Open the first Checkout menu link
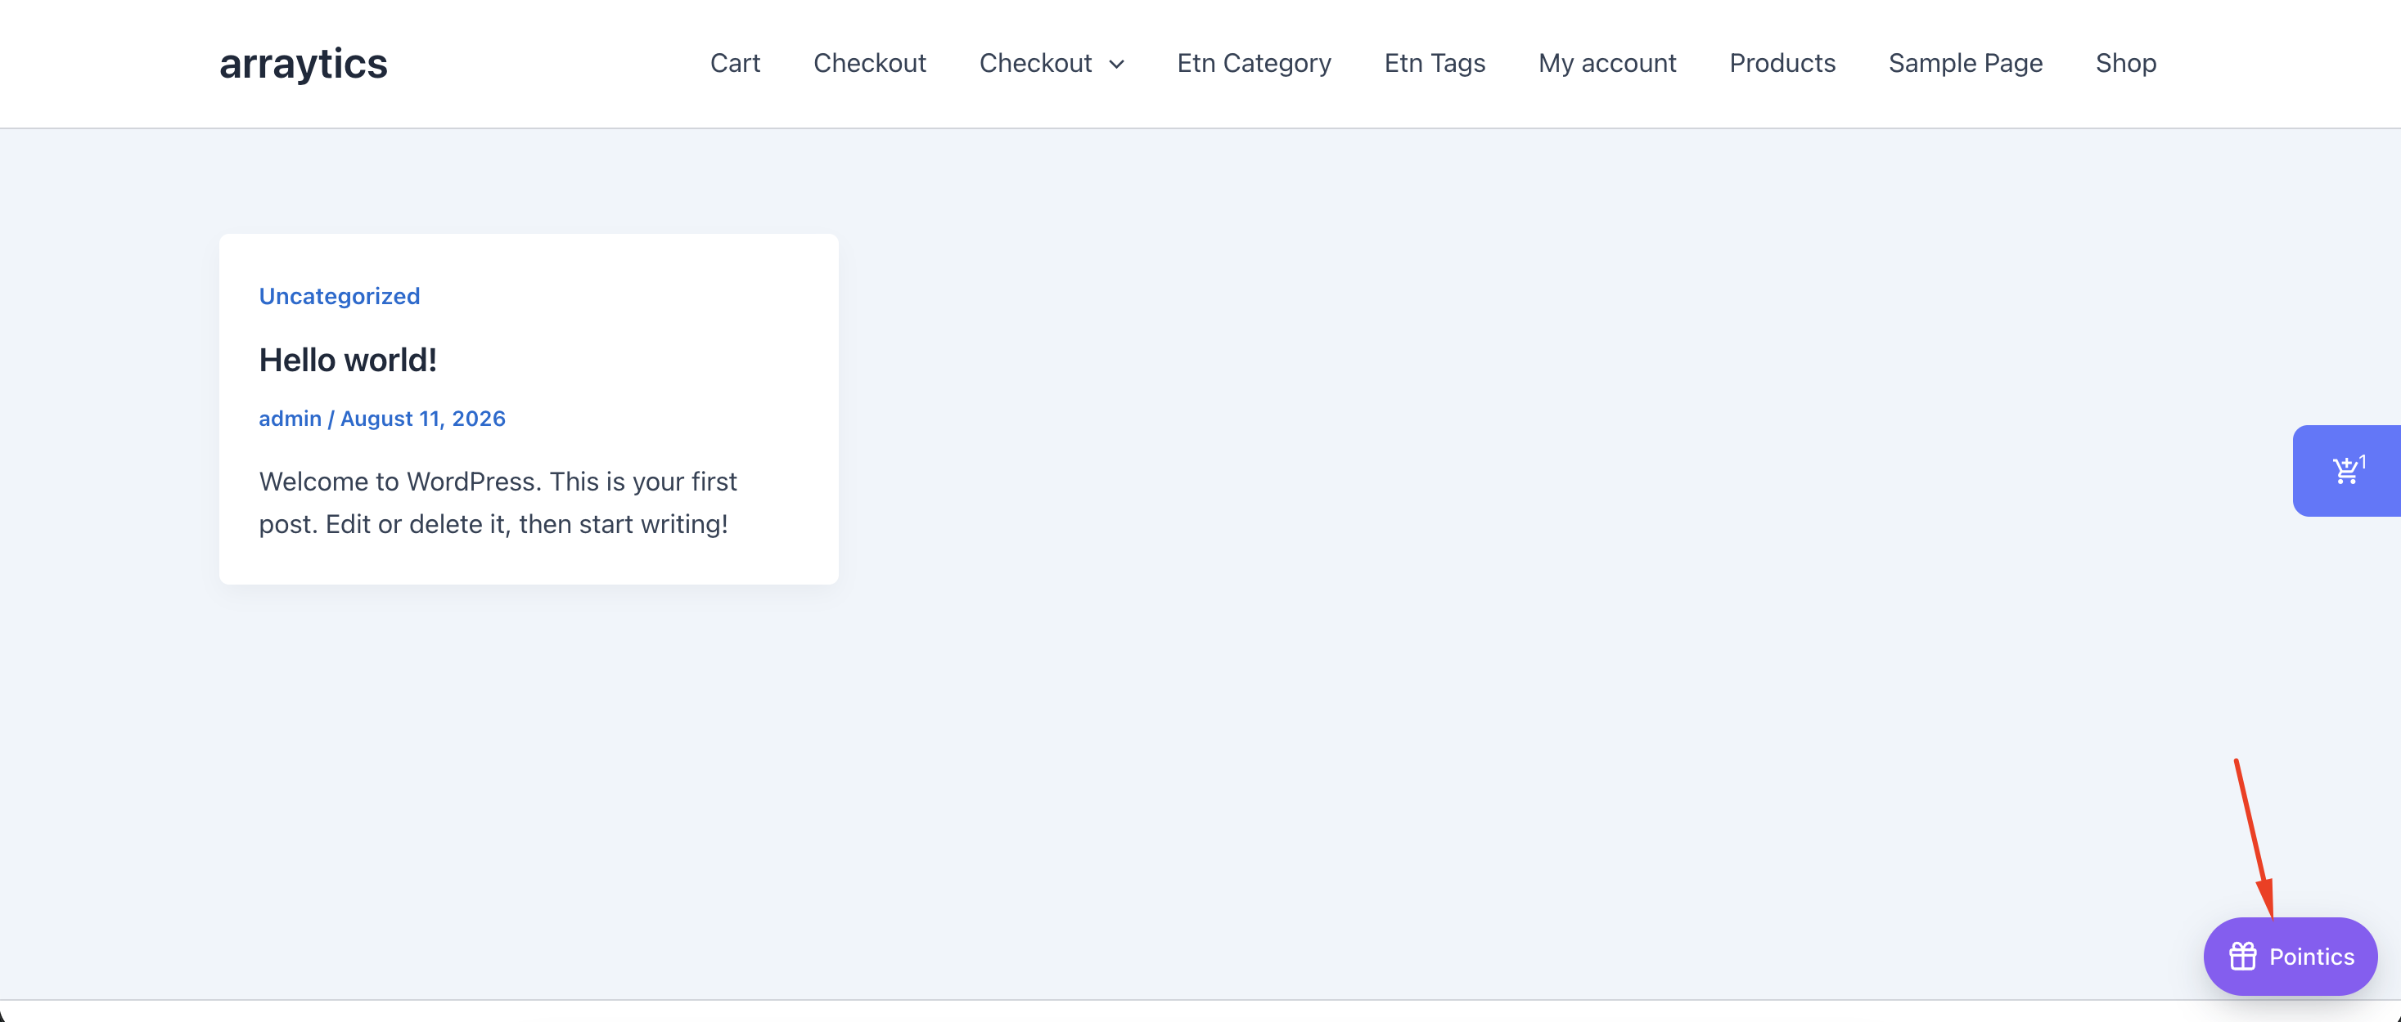Screen dimensions: 2401x1022 coord(869,62)
